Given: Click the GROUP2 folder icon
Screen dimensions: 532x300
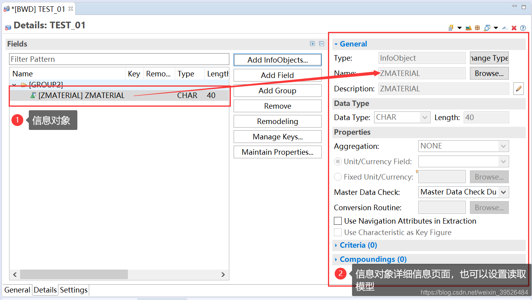Looking at the screenshot, I should [x=24, y=85].
